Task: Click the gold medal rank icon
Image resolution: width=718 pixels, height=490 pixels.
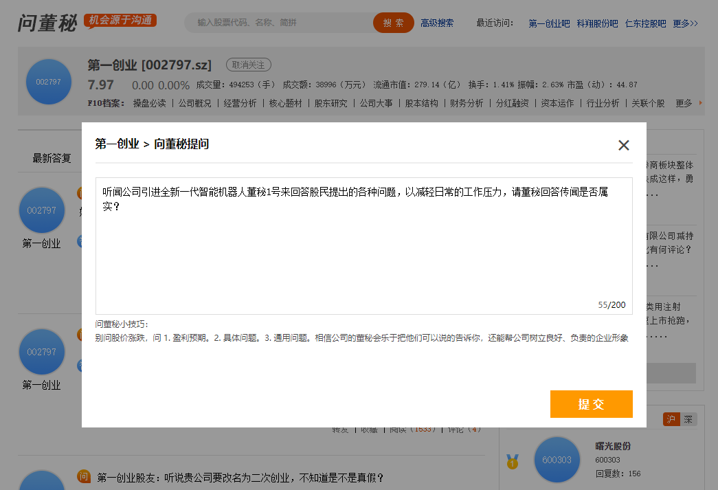Action: point(513,462)
